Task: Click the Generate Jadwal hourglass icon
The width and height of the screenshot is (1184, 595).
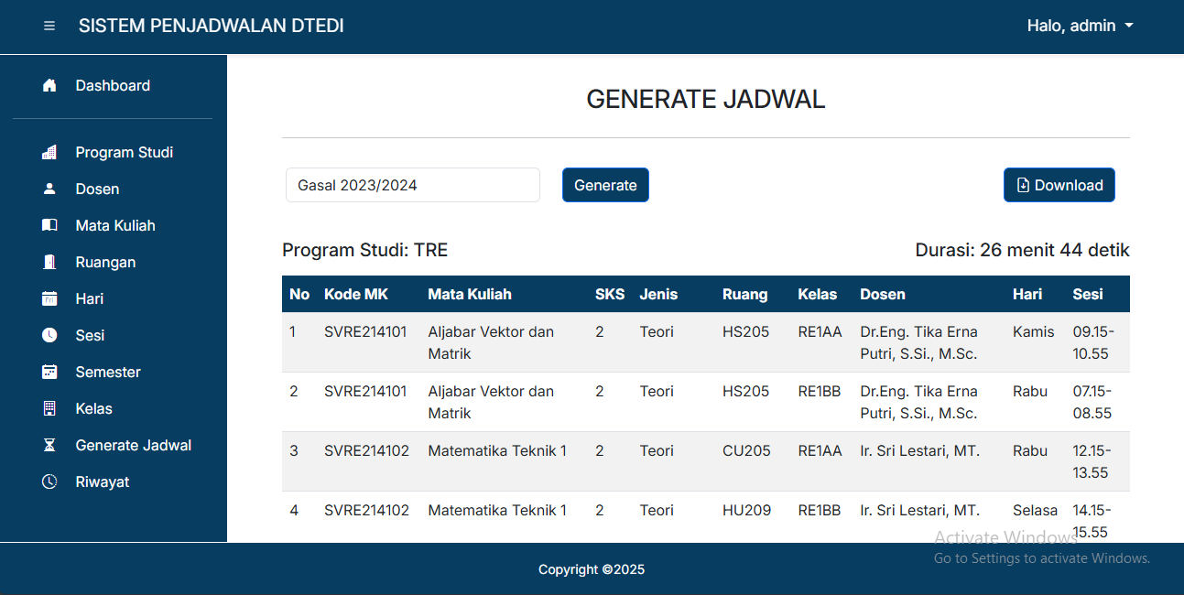Action: pos(49,446)
